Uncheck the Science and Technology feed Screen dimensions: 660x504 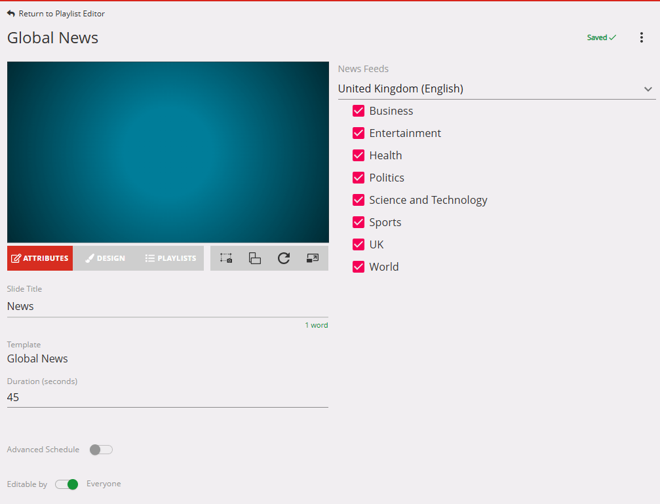click(x=359, y=200)
